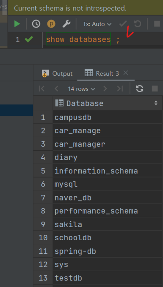
Task: Click the stop square icon in query toolbar
Action: pos(157,24)
